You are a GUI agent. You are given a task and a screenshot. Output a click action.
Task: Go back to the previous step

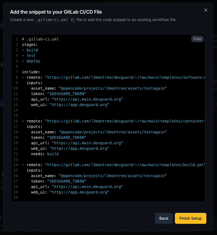click(x=164, y=218)
